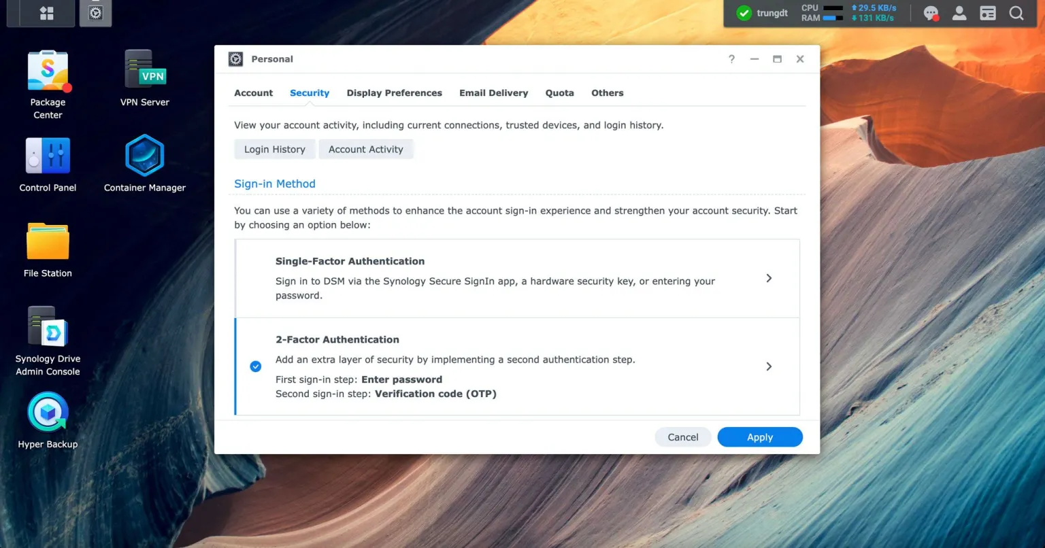The width and height of the screenshot is (1045, 548).
Task: Expand the Single-Factor Authentication chevron
Action: coord(769,278)
